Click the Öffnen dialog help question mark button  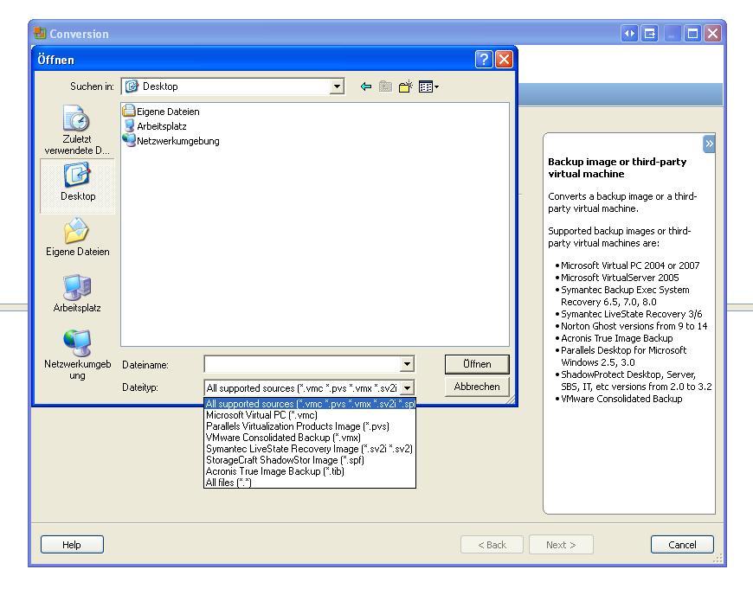click(484, 60)
